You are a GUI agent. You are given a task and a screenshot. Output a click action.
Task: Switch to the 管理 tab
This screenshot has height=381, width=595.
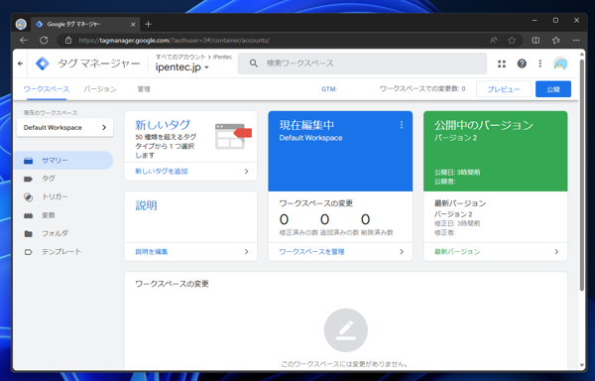144,89
